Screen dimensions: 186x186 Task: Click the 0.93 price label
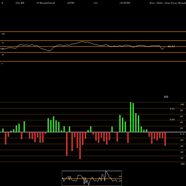pos(172,119)
